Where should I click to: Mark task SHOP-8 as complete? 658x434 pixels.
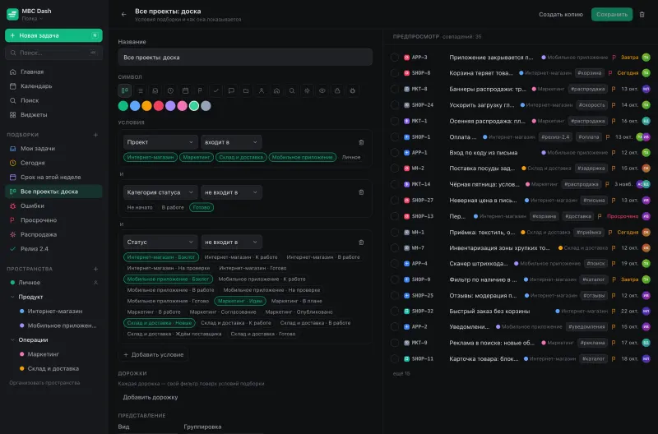tap(395, 73)
